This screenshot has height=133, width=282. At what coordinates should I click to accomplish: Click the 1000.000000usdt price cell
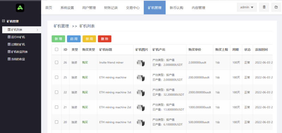point(200,107)
